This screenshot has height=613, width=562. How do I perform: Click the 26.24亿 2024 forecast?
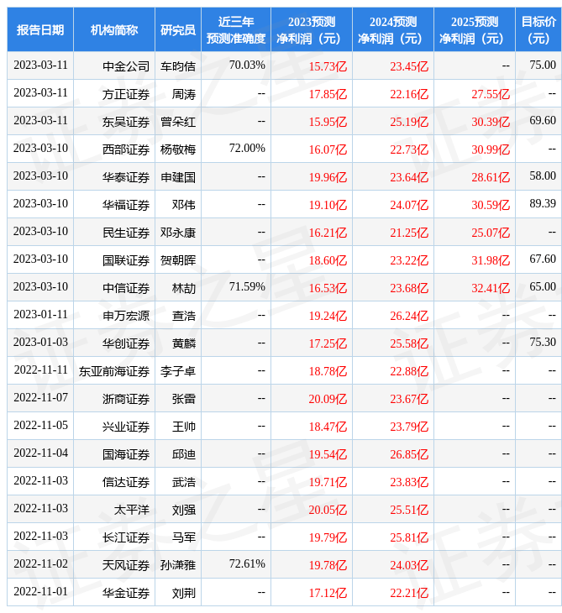(409, 316)
